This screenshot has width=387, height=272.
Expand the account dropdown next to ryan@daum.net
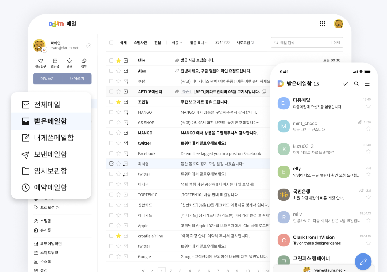click(89, 46)
